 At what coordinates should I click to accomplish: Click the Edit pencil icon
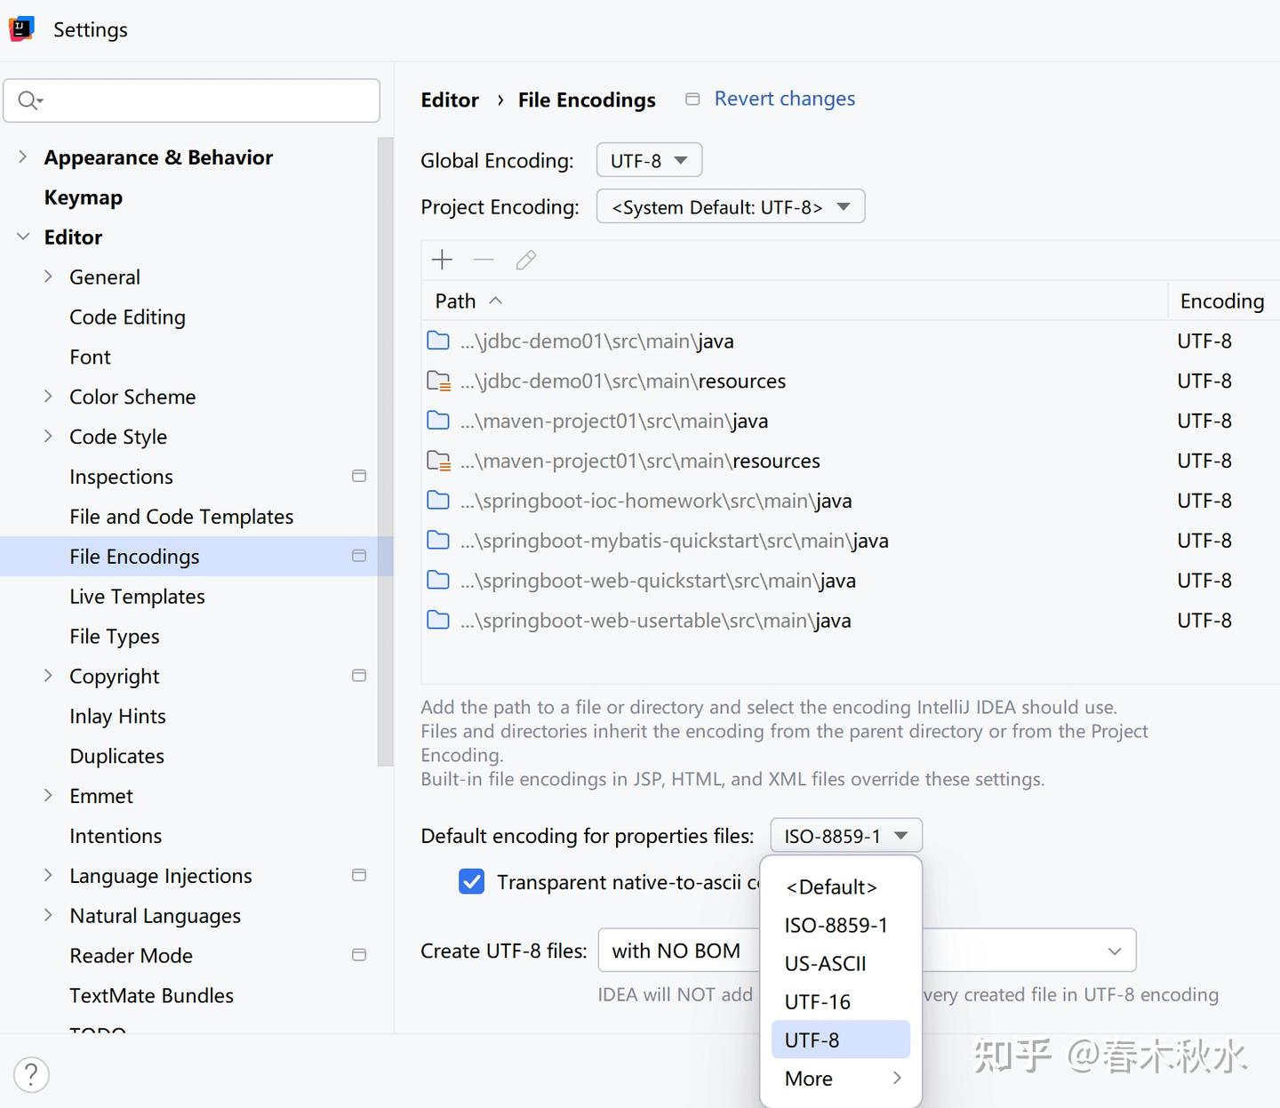[x=525, y=260]
